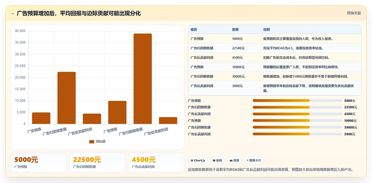The image size is (372, 183).
Task: Click the 25,000 y-axis label
Action: [x=20, y=66]
